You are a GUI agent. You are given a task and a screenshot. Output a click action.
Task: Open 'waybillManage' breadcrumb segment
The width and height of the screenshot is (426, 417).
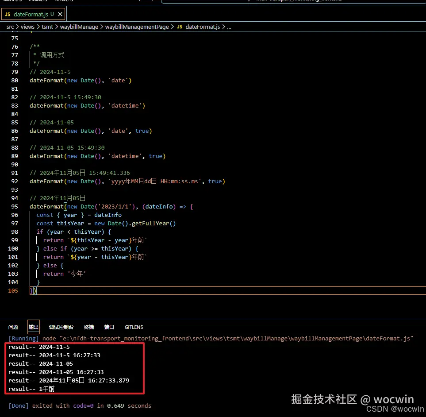pos(79,27)
